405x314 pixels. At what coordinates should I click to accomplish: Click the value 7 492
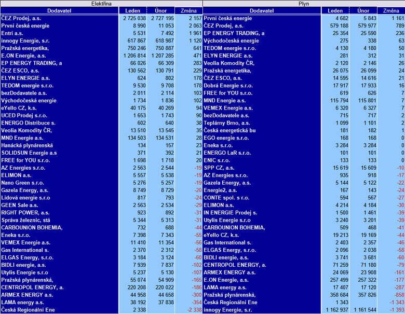tap(166, 33)
